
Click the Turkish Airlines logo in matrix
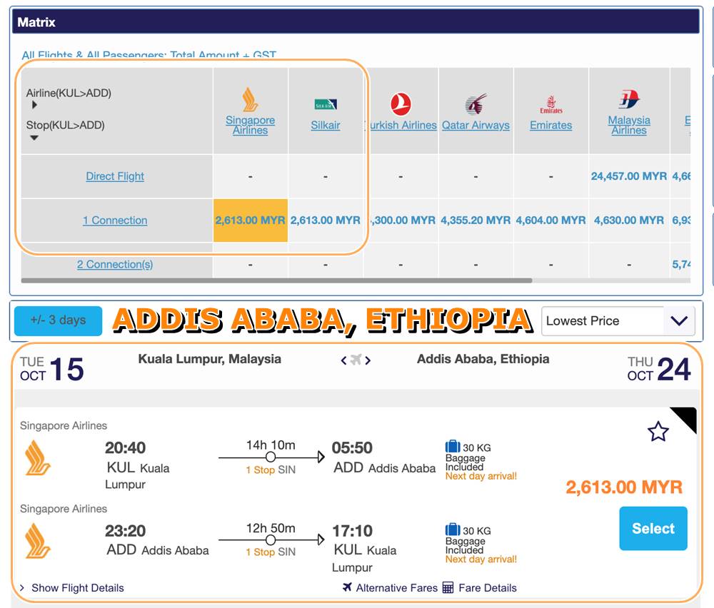pos(401,103)
